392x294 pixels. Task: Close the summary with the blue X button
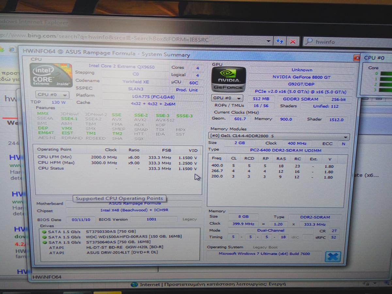coord(333,256)
